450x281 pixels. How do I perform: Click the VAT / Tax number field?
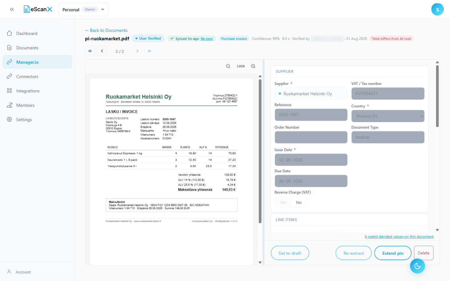[x=388, y=94]
